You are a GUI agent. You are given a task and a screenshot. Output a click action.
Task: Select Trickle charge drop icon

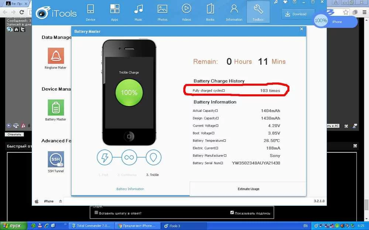[x=154, y=158]
